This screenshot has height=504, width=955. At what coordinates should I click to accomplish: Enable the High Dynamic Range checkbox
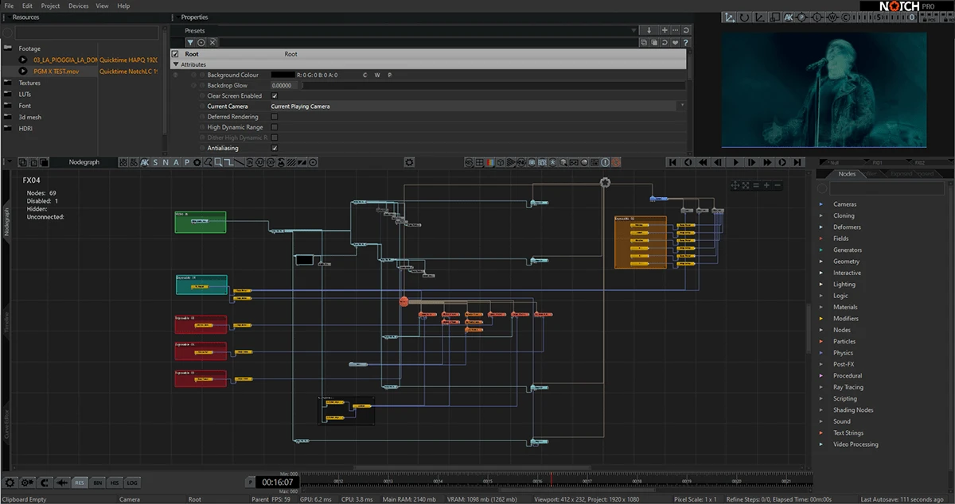tap(275, 127)
